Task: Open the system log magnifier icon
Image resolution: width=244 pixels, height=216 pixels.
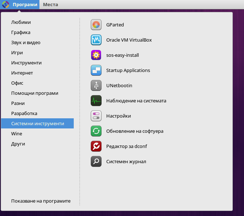Action: click(96, 161)
